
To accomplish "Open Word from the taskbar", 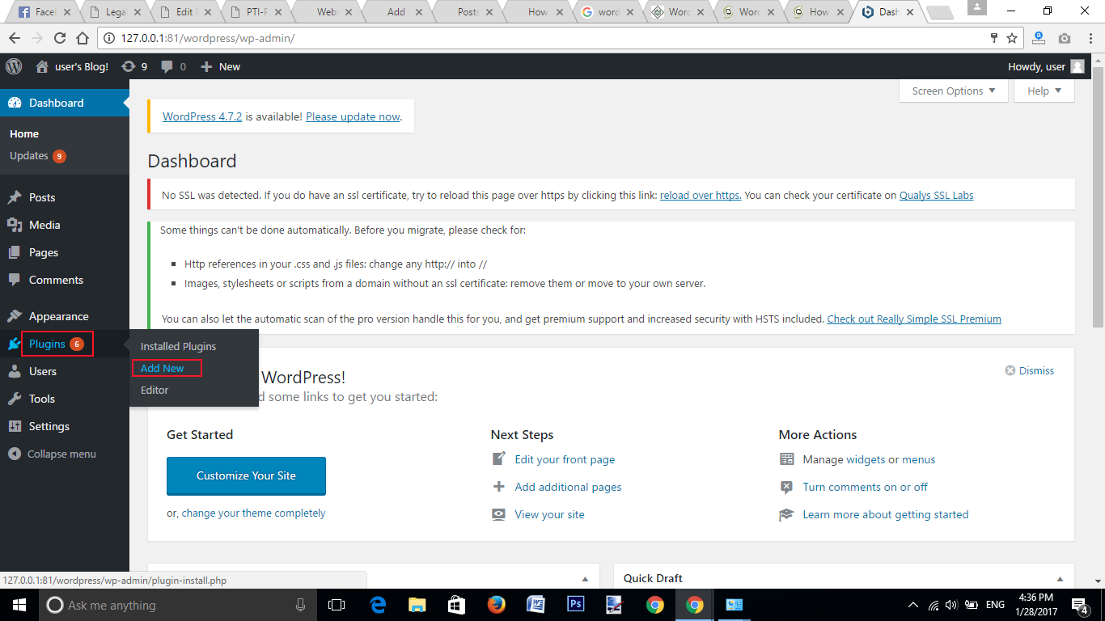I will coord(536,605).
